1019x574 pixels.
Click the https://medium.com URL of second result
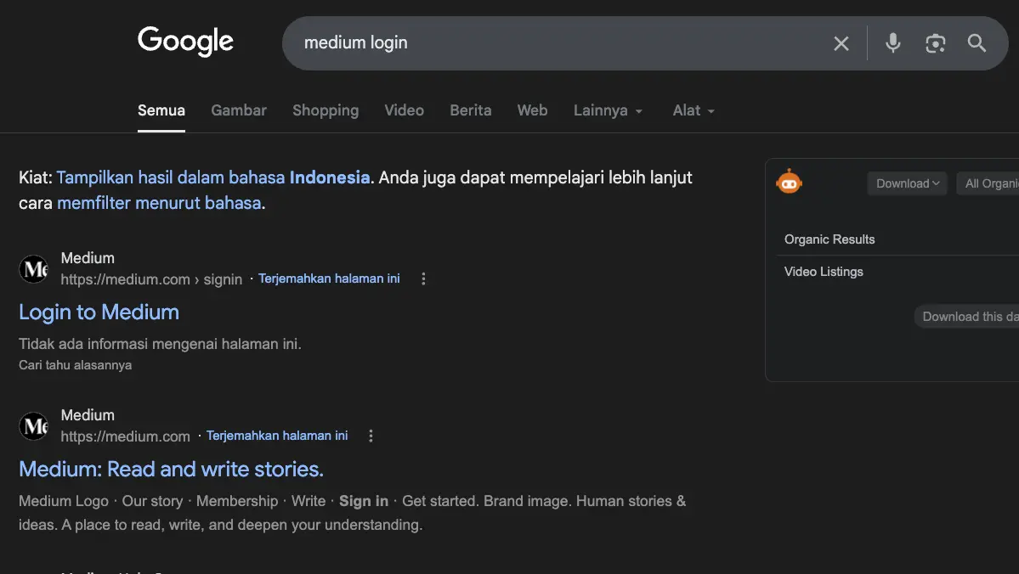pyautogui.click(x=126, y=436)
